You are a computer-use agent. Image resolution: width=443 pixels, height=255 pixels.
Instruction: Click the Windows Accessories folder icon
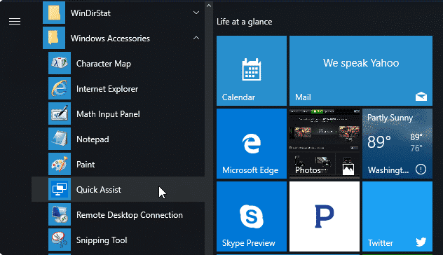click(54, 38)
